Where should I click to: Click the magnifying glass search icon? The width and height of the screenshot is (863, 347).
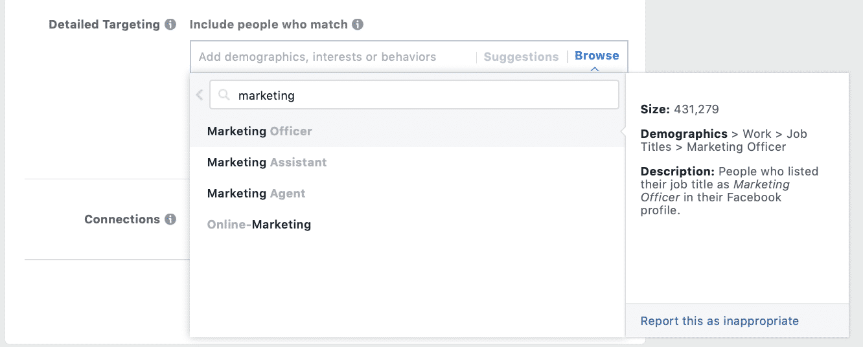click(224, 95)
